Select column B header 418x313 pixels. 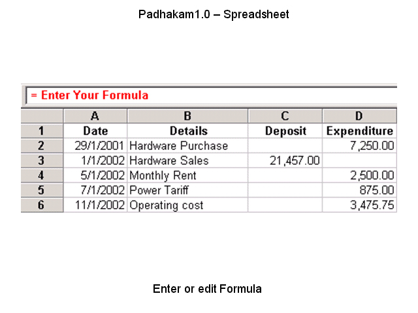click(x=187, y=116)
